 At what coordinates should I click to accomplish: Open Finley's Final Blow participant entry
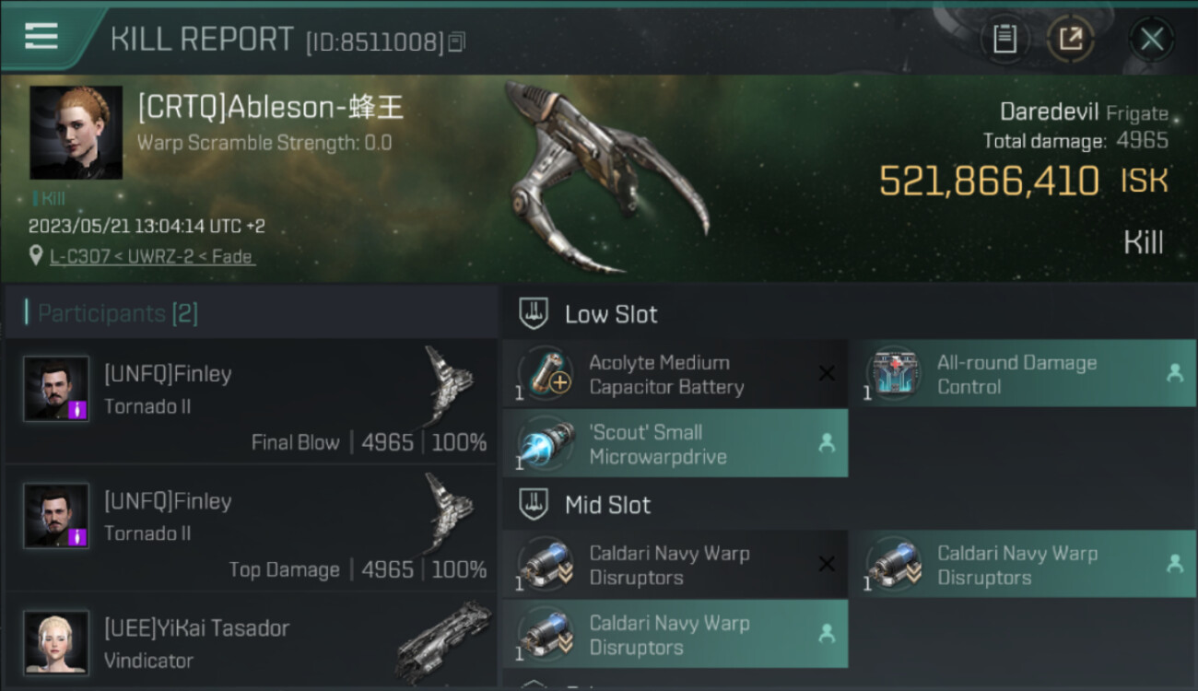(251, 400)
